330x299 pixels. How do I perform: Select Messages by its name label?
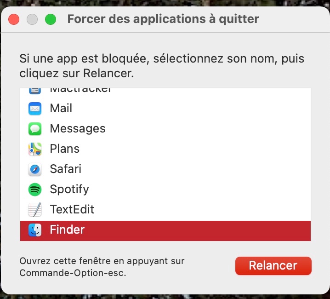tap(77, 129)
